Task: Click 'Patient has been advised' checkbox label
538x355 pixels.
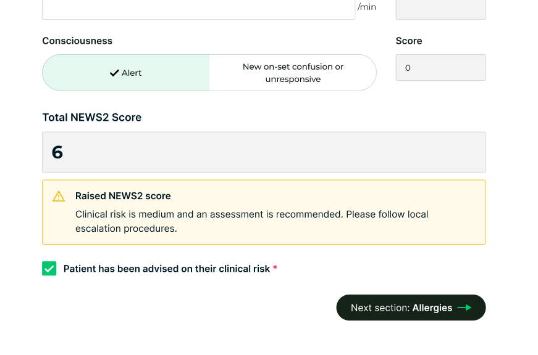Action: click(167, 269)
